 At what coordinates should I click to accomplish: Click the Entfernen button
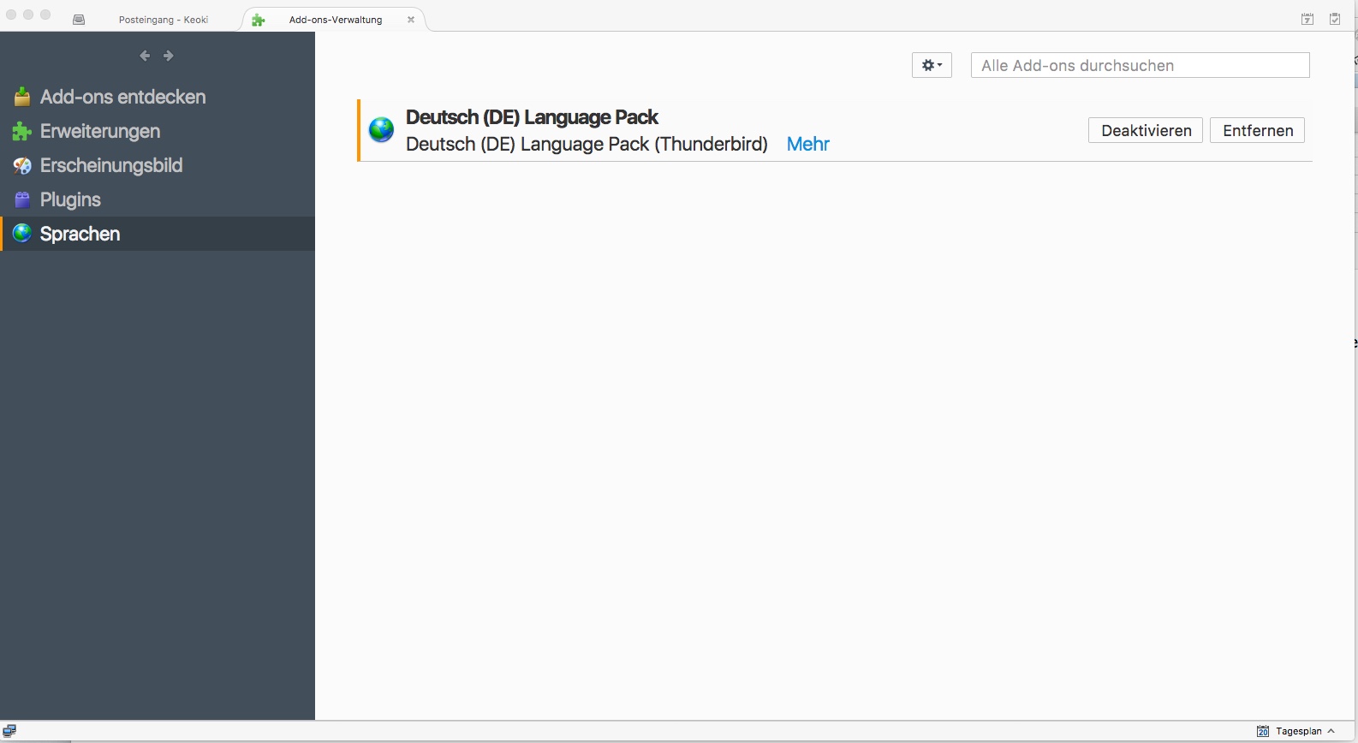(1258, 130)
